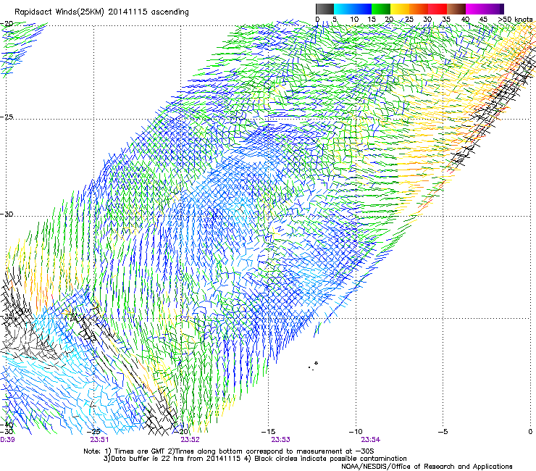Select the '-25' latitude axis label
536x471 pixels.
7,117
